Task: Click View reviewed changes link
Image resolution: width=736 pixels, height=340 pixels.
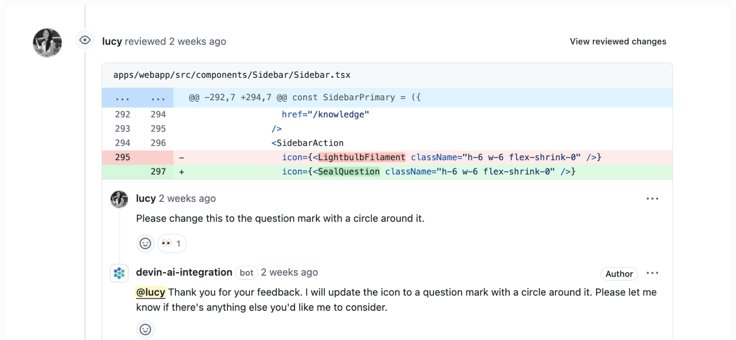Action: pyautogui.click(x=618, y=41)
